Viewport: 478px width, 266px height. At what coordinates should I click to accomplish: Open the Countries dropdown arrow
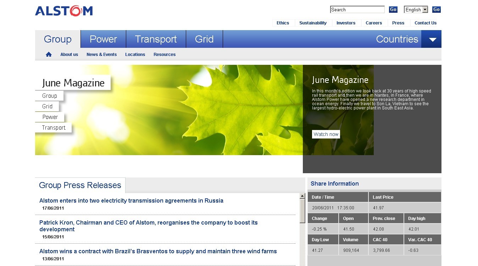(432, 39)
